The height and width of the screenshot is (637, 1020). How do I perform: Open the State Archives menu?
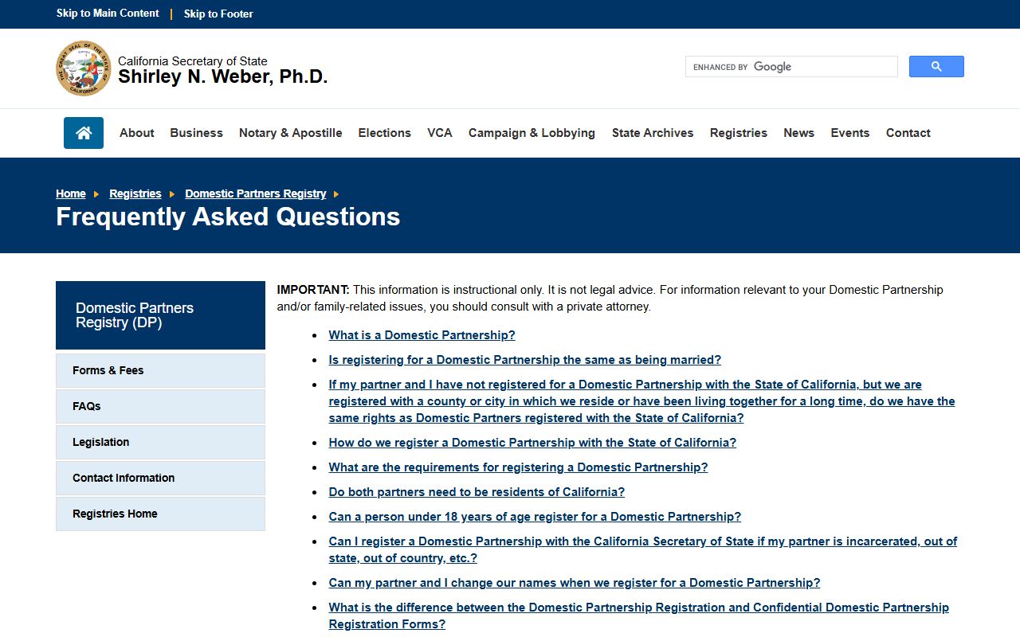click(653, 133)
